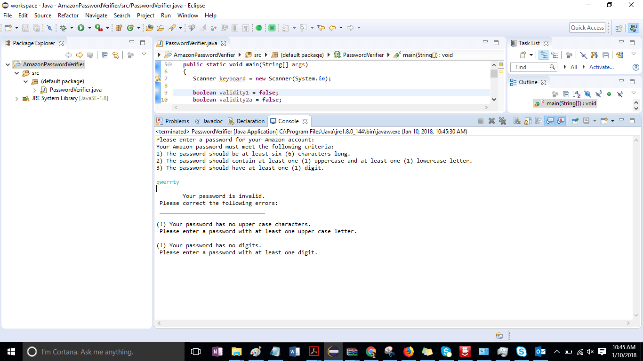This screenshot has height=361, width=643.
Task: Click Collapse All icon in Task List
Action: [x=606, y=55]
